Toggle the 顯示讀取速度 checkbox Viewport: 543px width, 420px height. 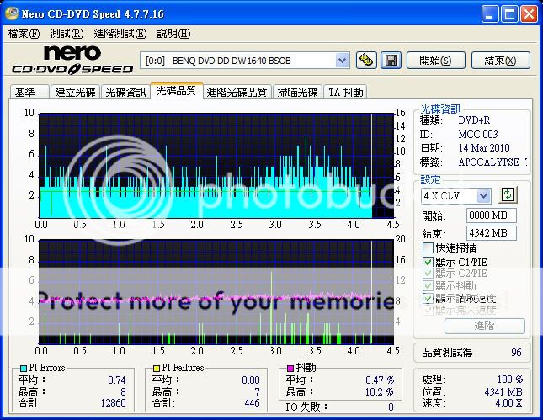point(428,298)
